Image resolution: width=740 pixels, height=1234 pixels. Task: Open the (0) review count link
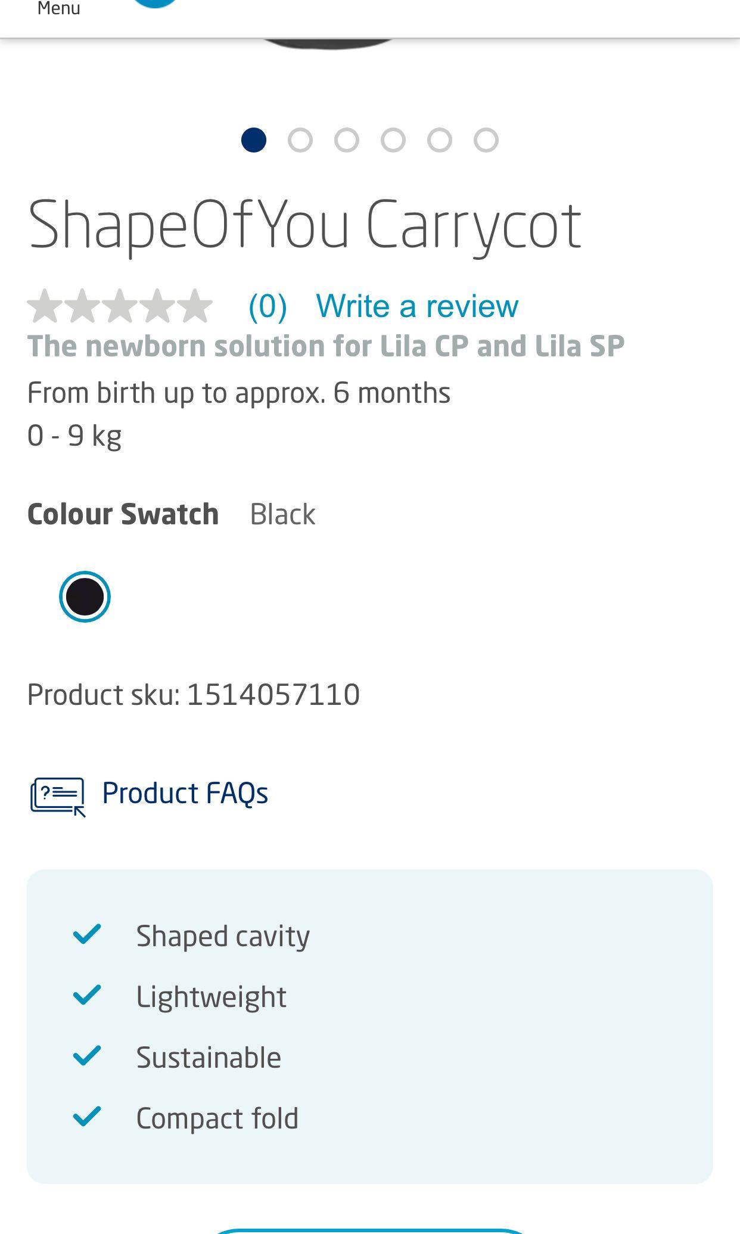pyautogui.click(x=268, y=306)
